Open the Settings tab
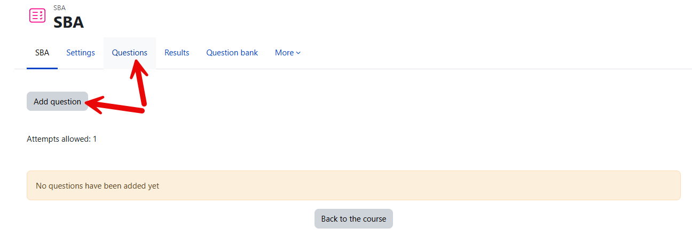The height and width of the screenshot is (236, 692). click(x=81, y=53)
